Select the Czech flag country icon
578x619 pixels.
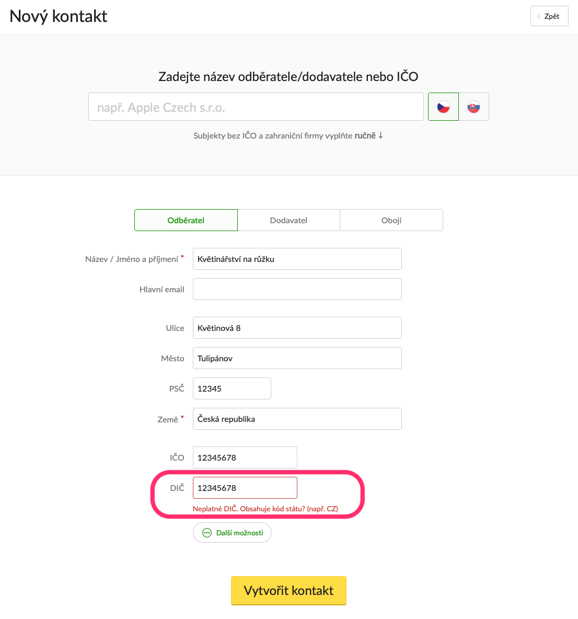pyautogui.click(x=443, y=107)
